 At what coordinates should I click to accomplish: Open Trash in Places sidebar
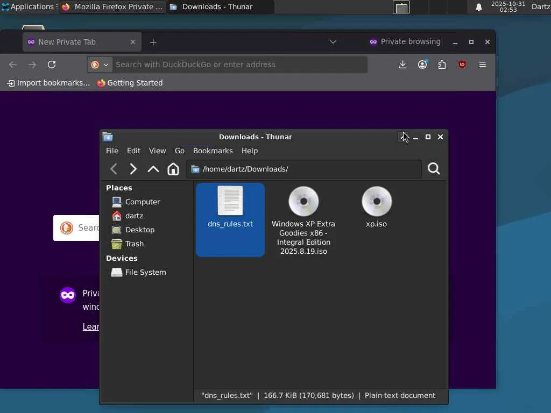coord(127,244)
